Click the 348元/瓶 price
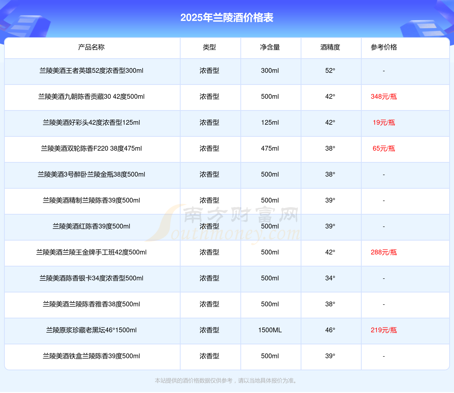Image resolution: width=454 pixels, height=393 pixels. pyautogui.click(x=384, y=96)
